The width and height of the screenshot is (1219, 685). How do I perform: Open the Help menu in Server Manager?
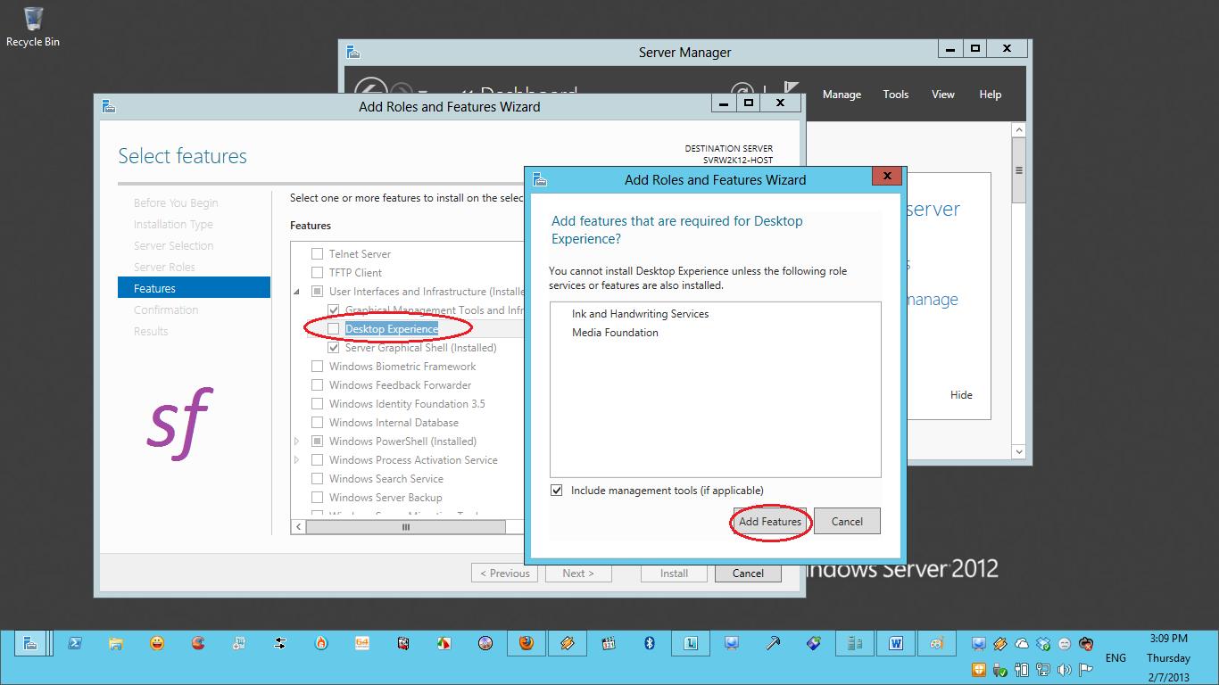pyautogui.click(x=991, y=95)
